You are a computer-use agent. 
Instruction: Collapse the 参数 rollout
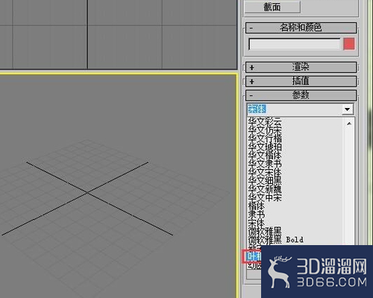(301, 95)
